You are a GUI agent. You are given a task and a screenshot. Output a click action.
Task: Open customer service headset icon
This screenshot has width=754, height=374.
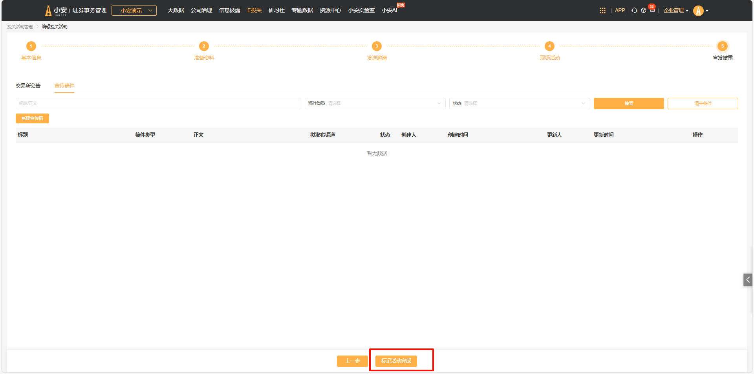(x=634, y=11)
